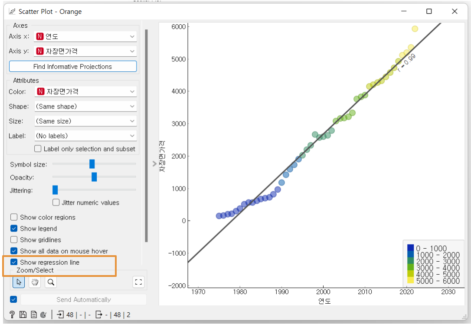The height and width of the screenshot is (324, 471).
Task: Enable Show color regions
Action: (14, 217)
